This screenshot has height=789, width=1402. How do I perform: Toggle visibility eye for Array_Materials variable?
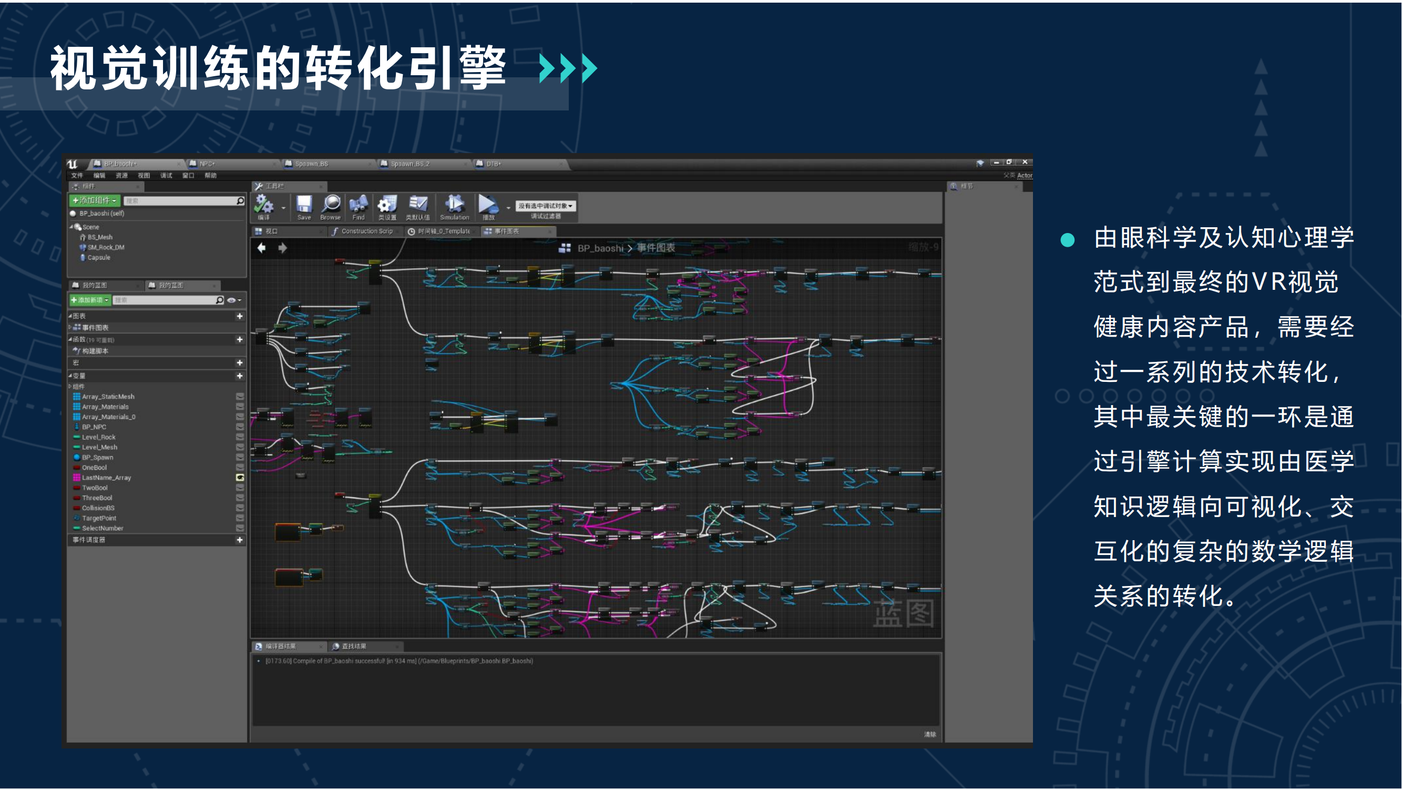[x=240, y=407]
